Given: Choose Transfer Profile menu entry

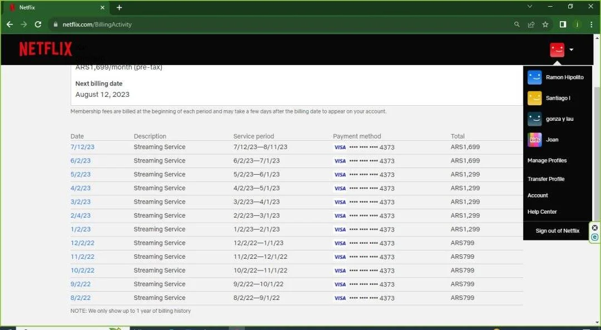Looking at the screenshot, I should point(546,179).
